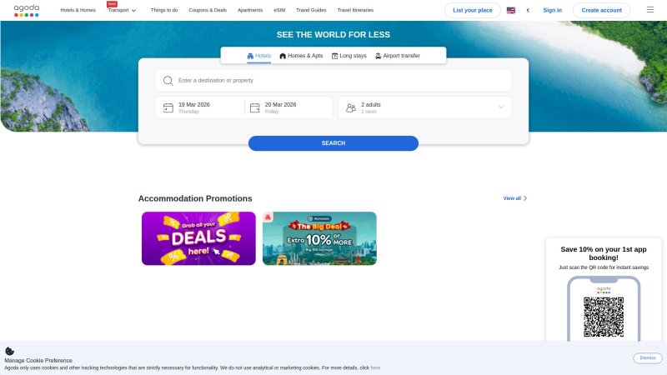Click the check-out calendar icon
667x375 pixels.
tap(254, 107)
